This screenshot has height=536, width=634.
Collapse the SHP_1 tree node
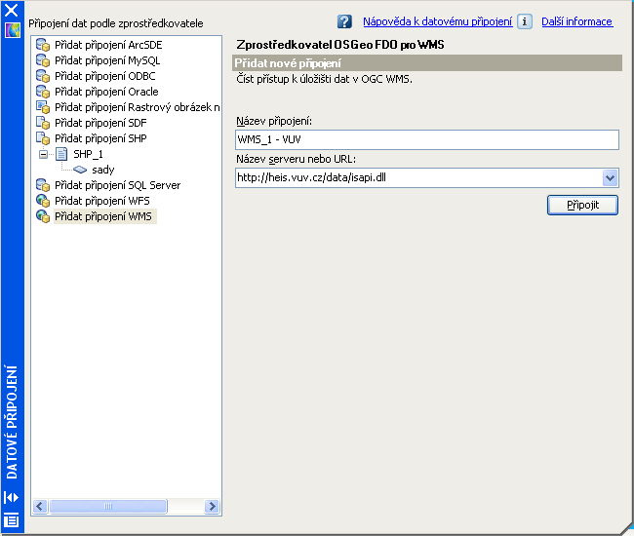pos(44,154)
